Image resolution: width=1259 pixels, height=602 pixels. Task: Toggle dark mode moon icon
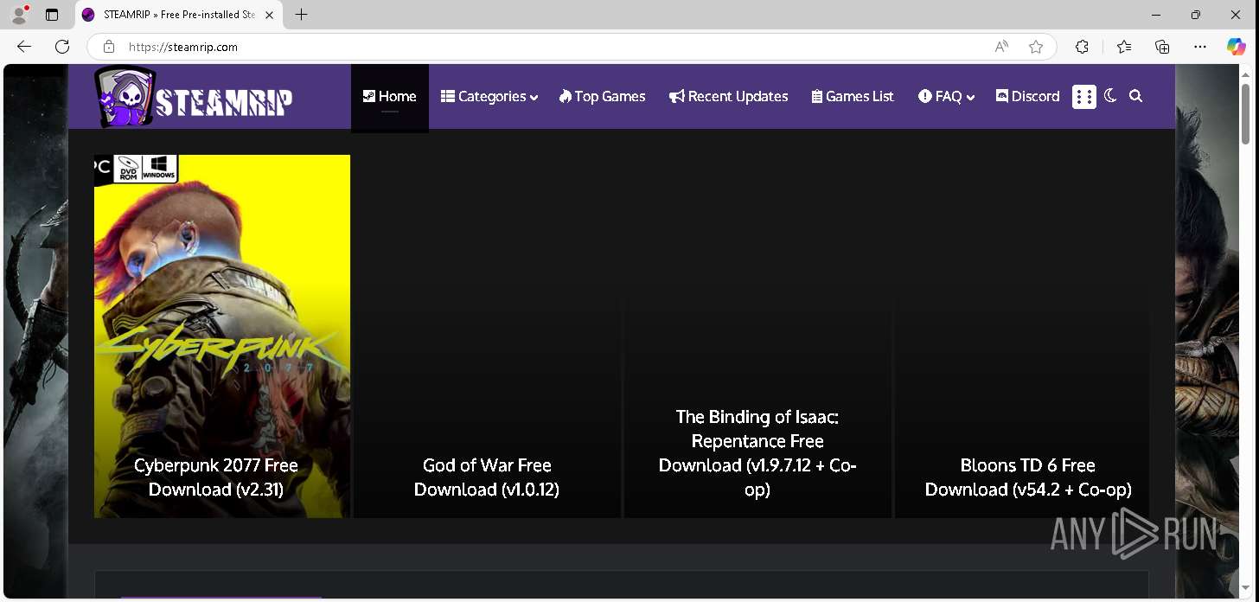pyautogui.click(x=1111, y=96)
